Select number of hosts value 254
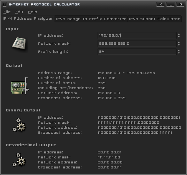The image size is (187, 175). (x=102, y=83)
